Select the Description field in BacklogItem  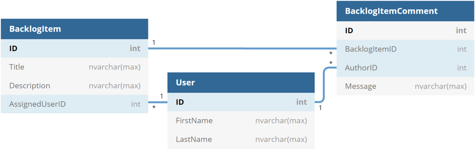pos(74,86)
